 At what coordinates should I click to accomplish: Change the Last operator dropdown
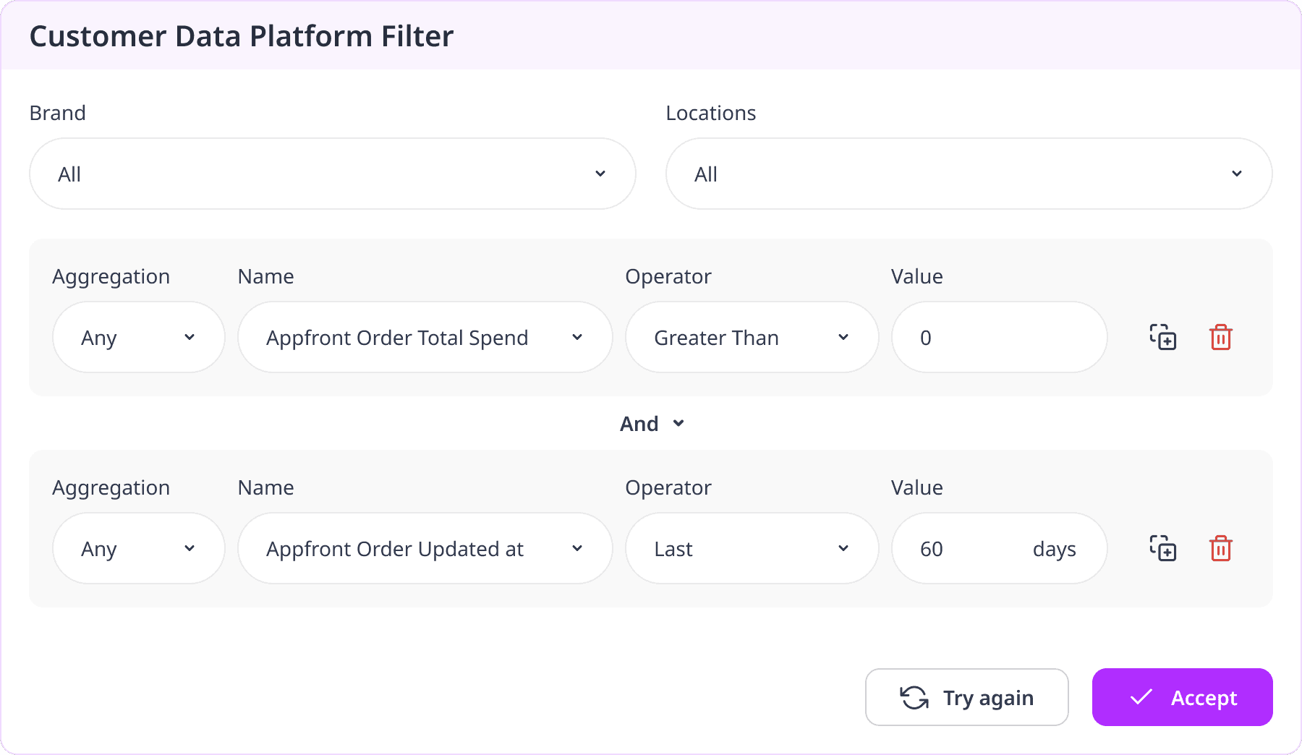click(752, 548)
